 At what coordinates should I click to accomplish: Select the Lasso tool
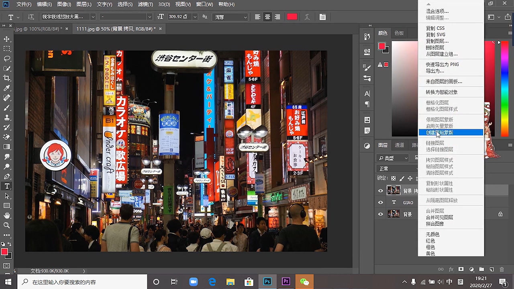point(7,59)
